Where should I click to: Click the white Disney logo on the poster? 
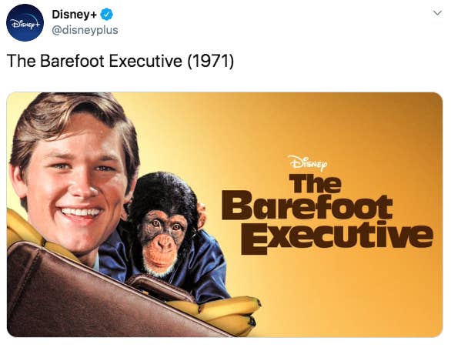[x=308, y=163]
